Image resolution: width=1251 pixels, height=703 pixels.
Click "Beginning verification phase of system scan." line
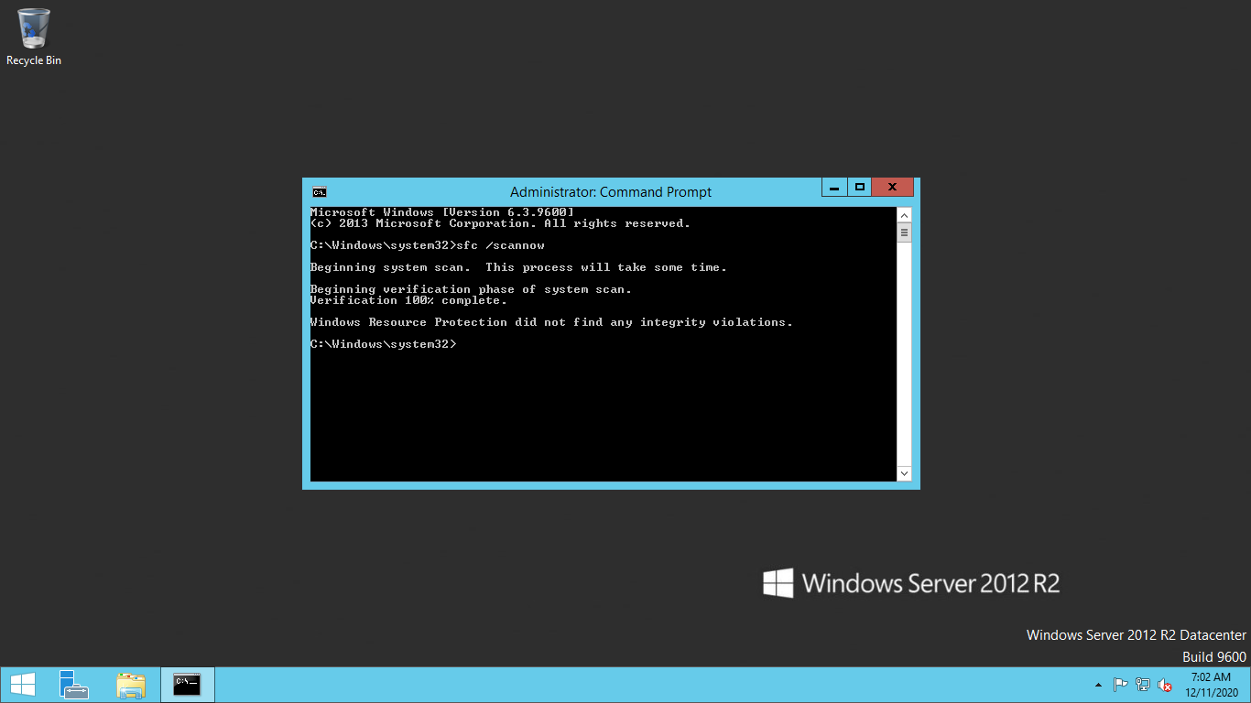point(471,289)
